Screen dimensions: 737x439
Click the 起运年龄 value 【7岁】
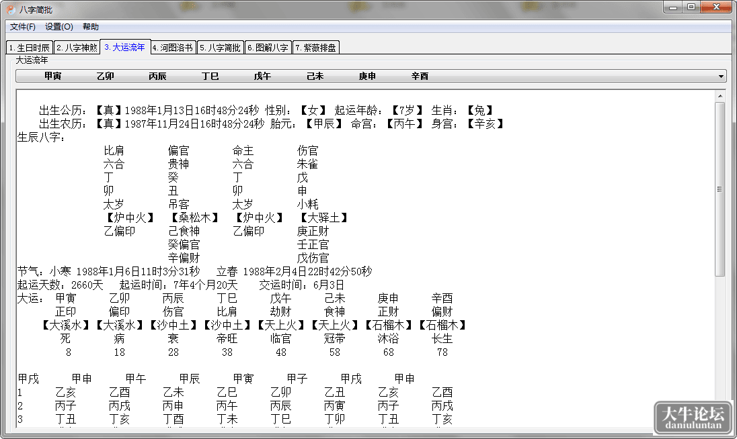(x=407, y=110)
